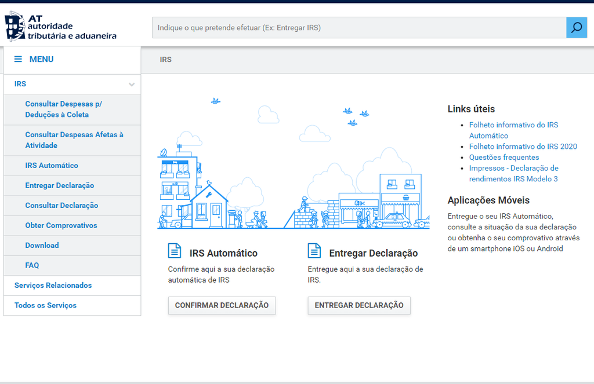Image resolution: width=594 pixels, height=384 pixels.
Task: Click the AT Autoridade Tributária logo
Action: [61, 27]
